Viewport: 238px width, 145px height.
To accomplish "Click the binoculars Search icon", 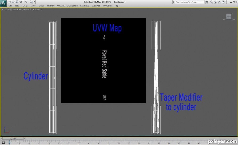I will (x=206, y=2).
